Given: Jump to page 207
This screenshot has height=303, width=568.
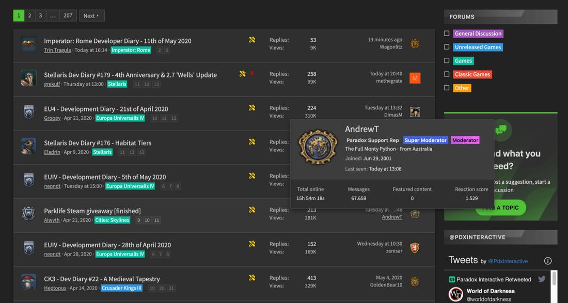Looking at the screenshot, I should click(68, 15).
